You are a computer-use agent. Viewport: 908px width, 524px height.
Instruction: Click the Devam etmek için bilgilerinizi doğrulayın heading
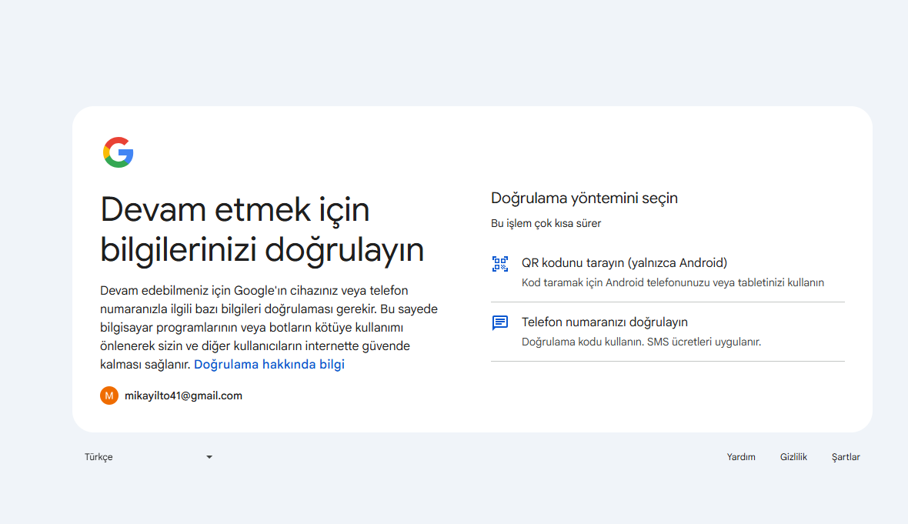point(262,229)
